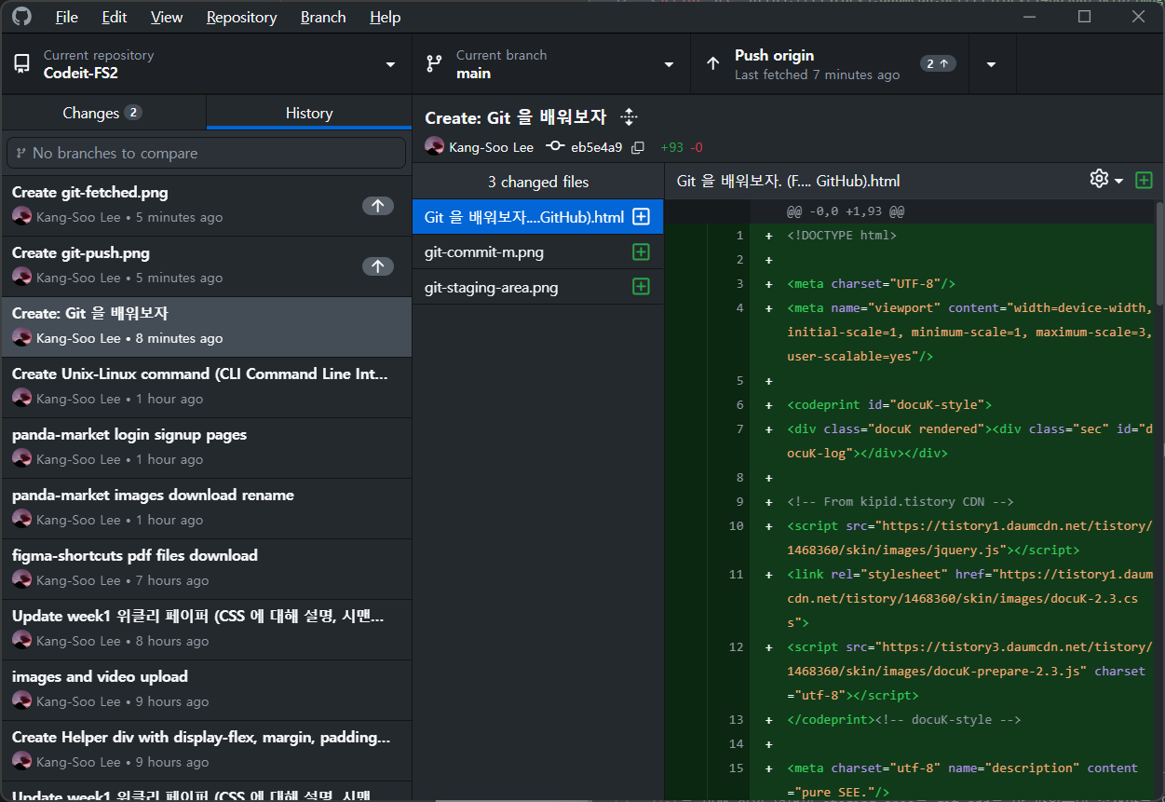Select commit Create git-fetched.png
The image size is (1165, 802).
pos(207,205)
